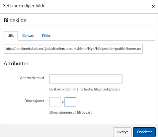This screenshot has width=158, height=137.
Task: Click the Dimensjoner label
Action: coord(34,101)
